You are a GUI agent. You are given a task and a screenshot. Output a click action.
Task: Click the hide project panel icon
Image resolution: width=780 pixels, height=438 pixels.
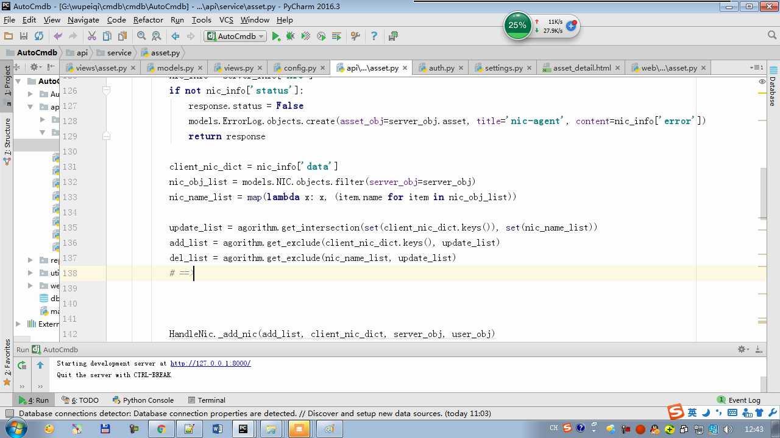(51, 67)
